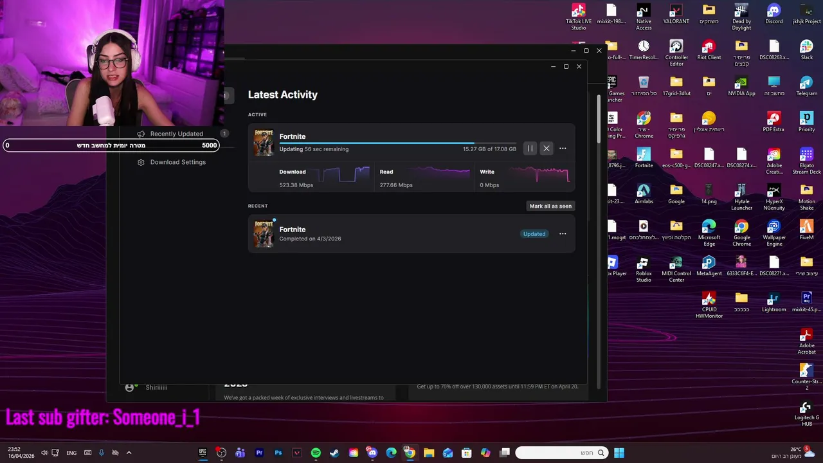The height and width of the screenshot is (463, 823).
Task: Click the Latest Activity scrollbar
Action: 599,119
